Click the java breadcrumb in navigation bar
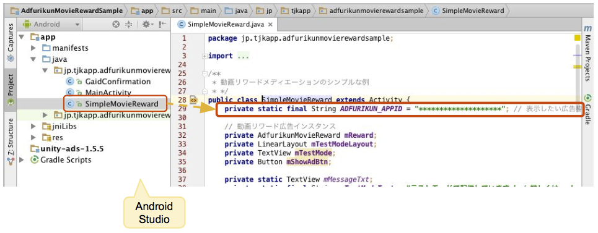The height and width of the screenshot is (233, 598). point(237,11)
